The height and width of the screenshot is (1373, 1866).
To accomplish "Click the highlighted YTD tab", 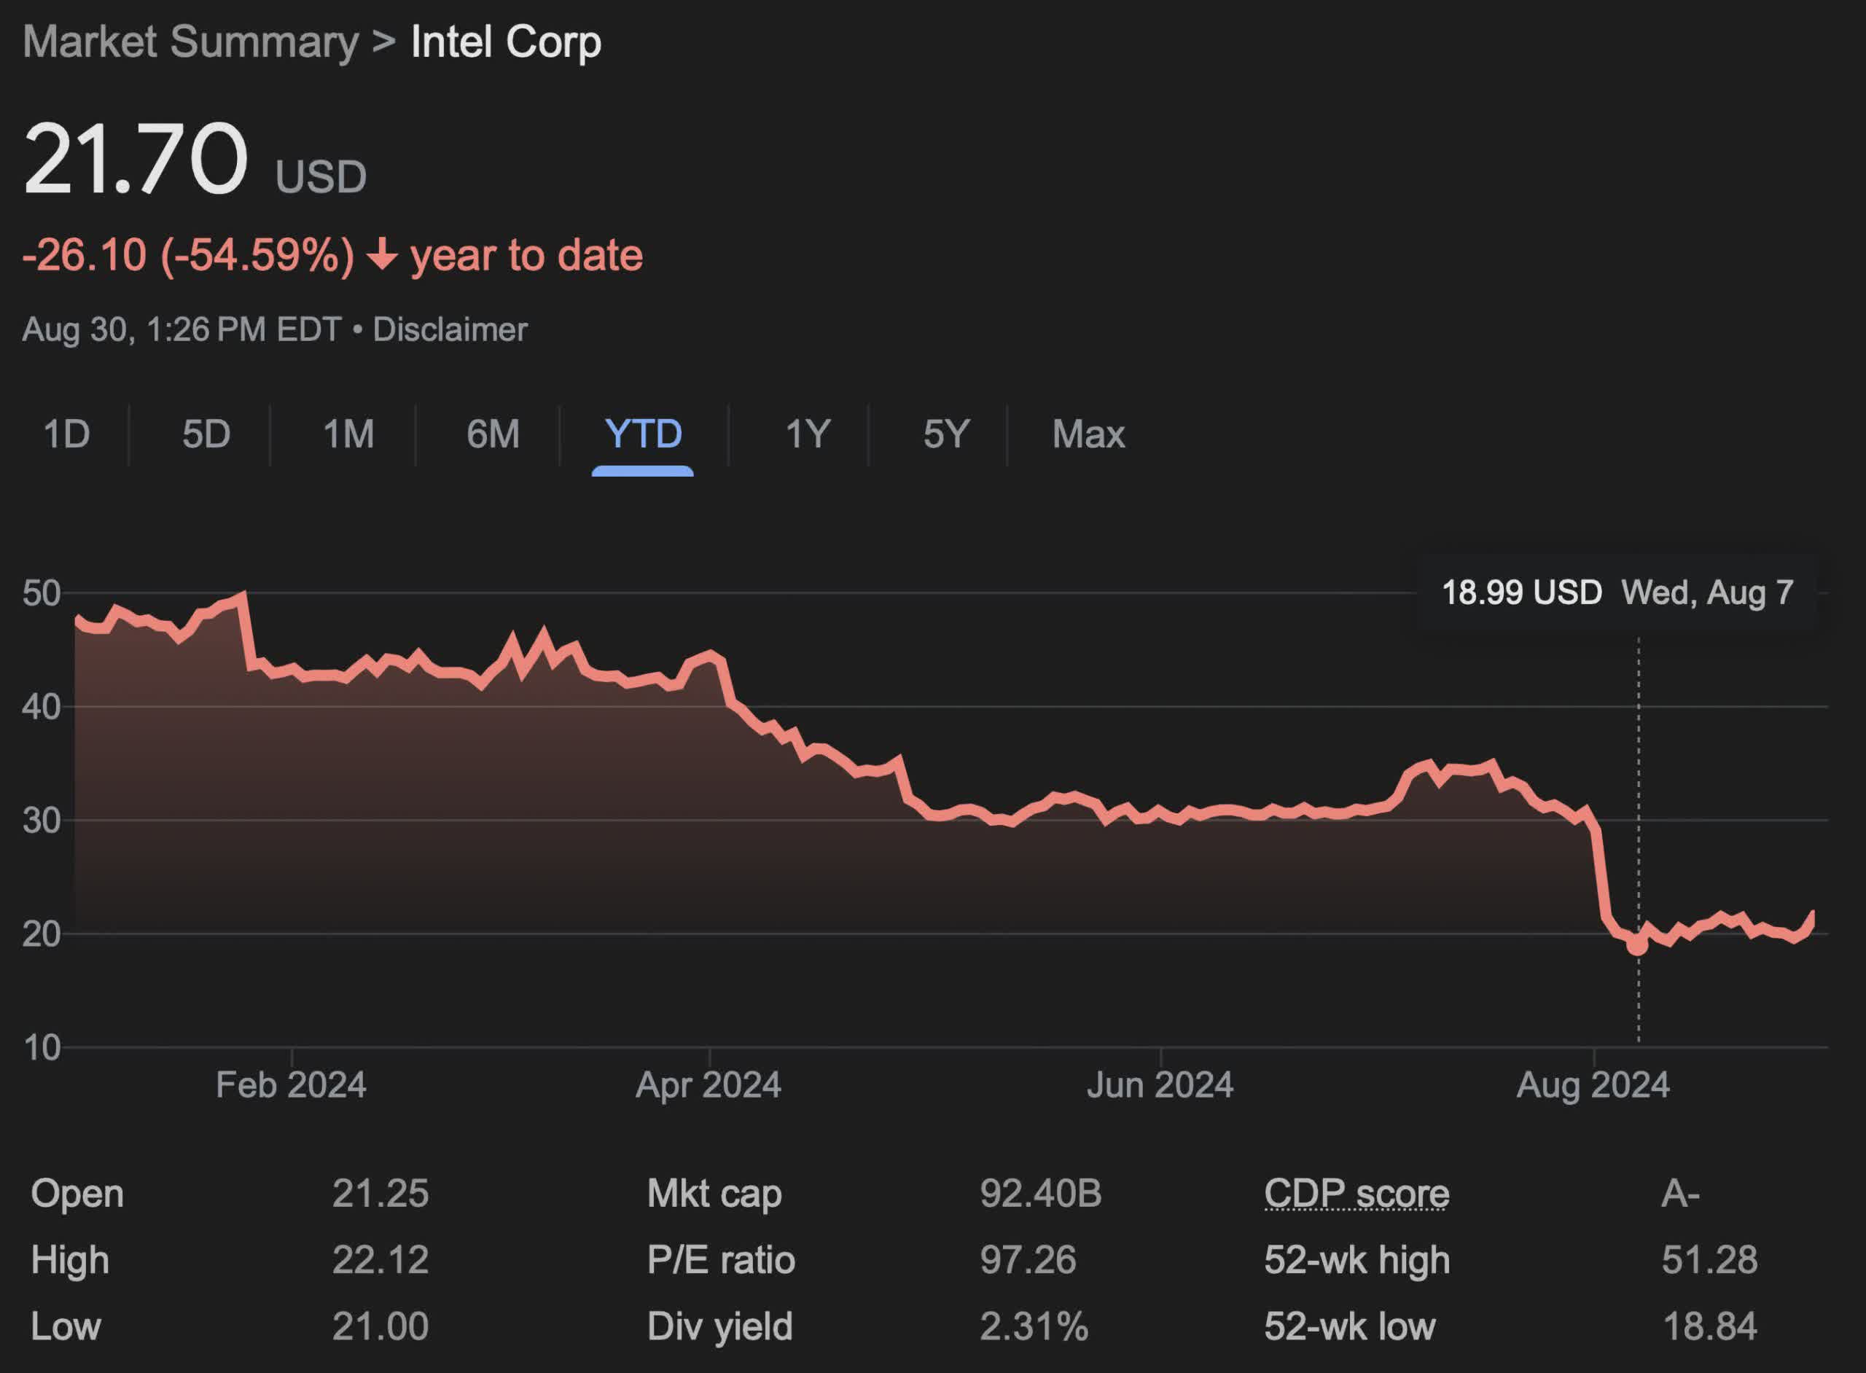I will (644, 434).
